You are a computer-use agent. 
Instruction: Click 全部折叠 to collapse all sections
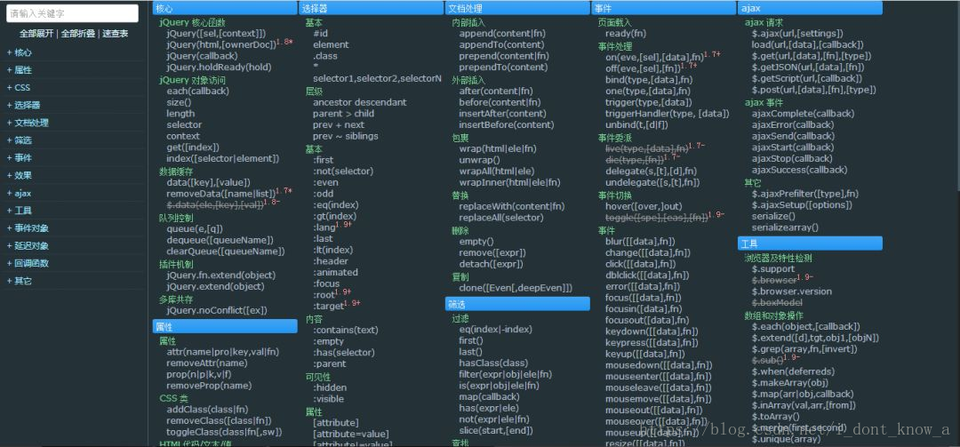tap(77, 34)
